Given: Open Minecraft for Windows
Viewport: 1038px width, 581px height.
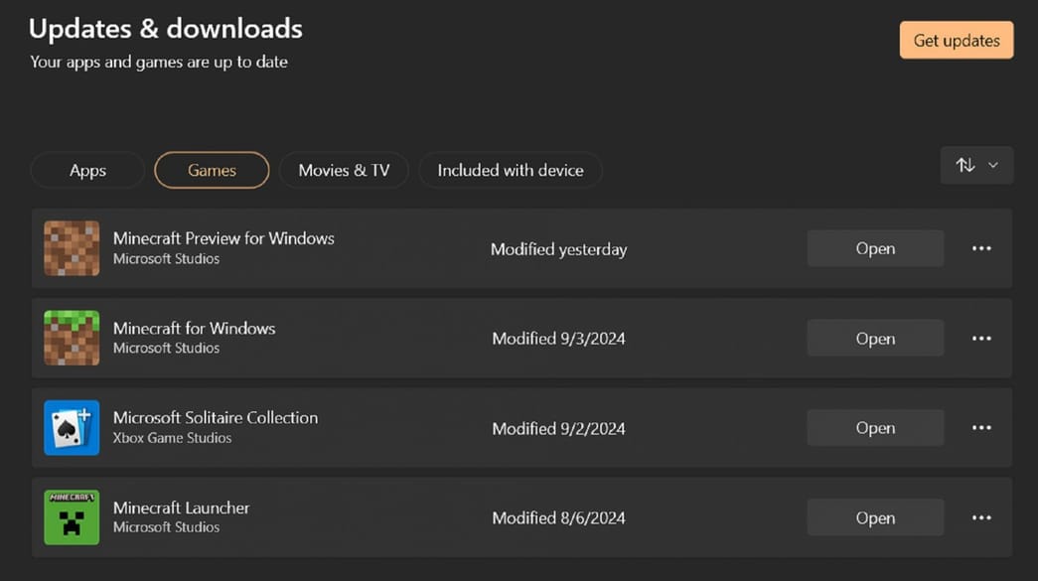Looking at the screenshot, I should pos(874,338).
